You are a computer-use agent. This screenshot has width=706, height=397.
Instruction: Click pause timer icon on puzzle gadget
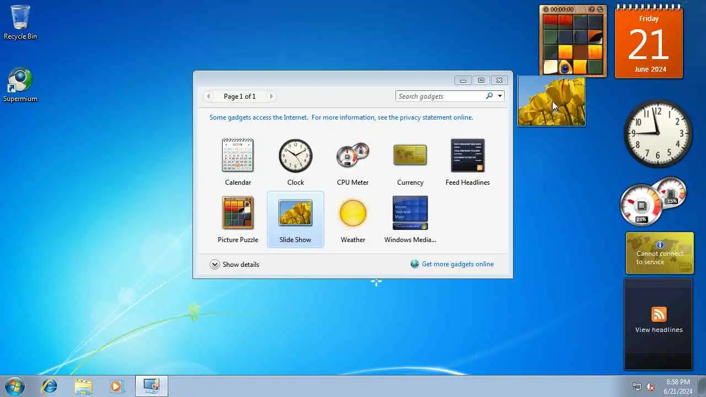(546, 9)
